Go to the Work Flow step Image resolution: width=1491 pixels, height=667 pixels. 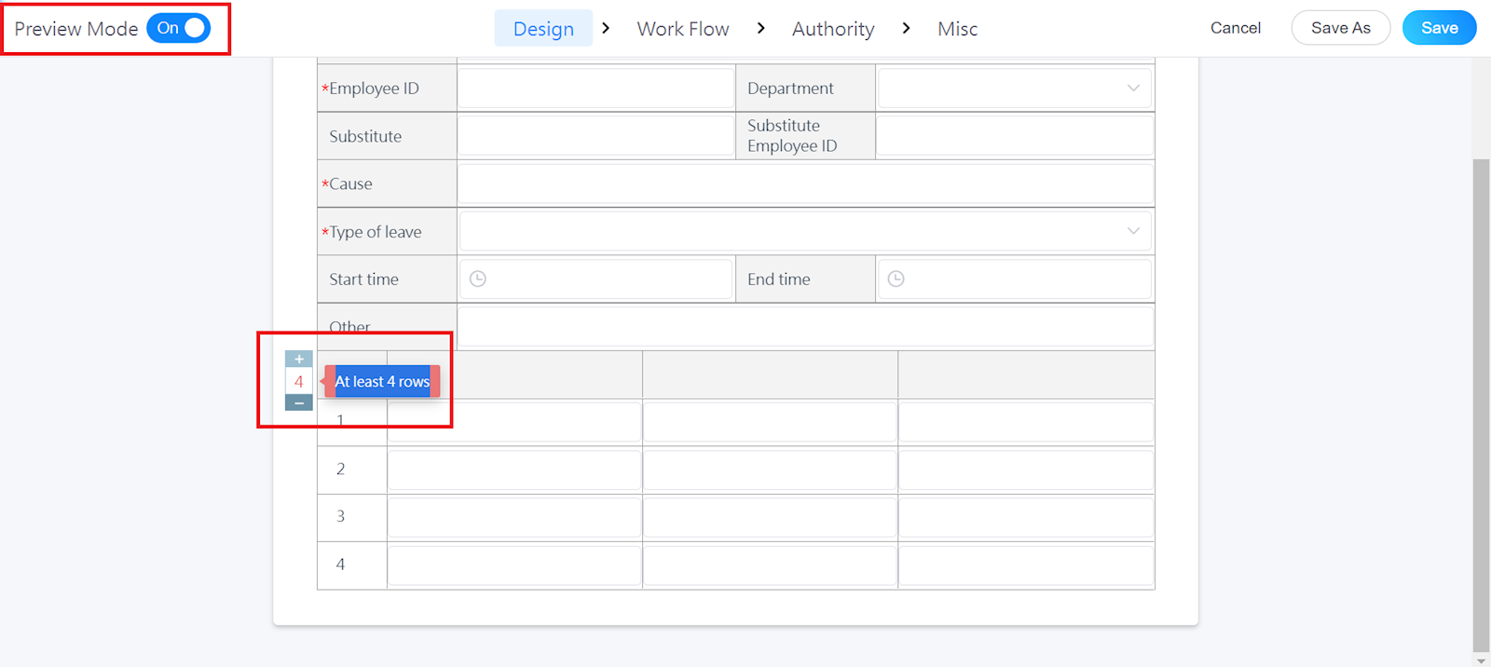pyautogui.click(x=683, y=29)
